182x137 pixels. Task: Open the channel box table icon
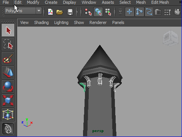[x=158, y=12]
